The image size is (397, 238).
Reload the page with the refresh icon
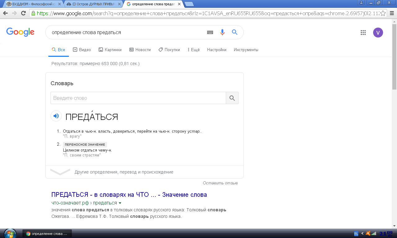23,13
